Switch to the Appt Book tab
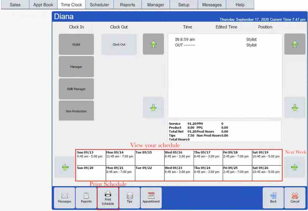 click(x=43, y=5)
